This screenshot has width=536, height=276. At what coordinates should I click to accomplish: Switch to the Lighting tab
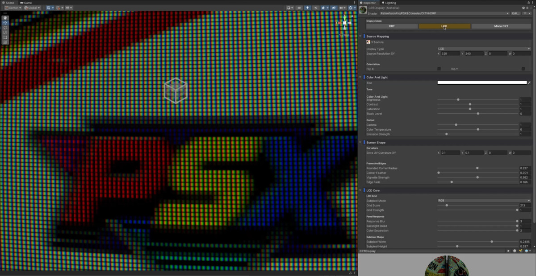(388, 3)
